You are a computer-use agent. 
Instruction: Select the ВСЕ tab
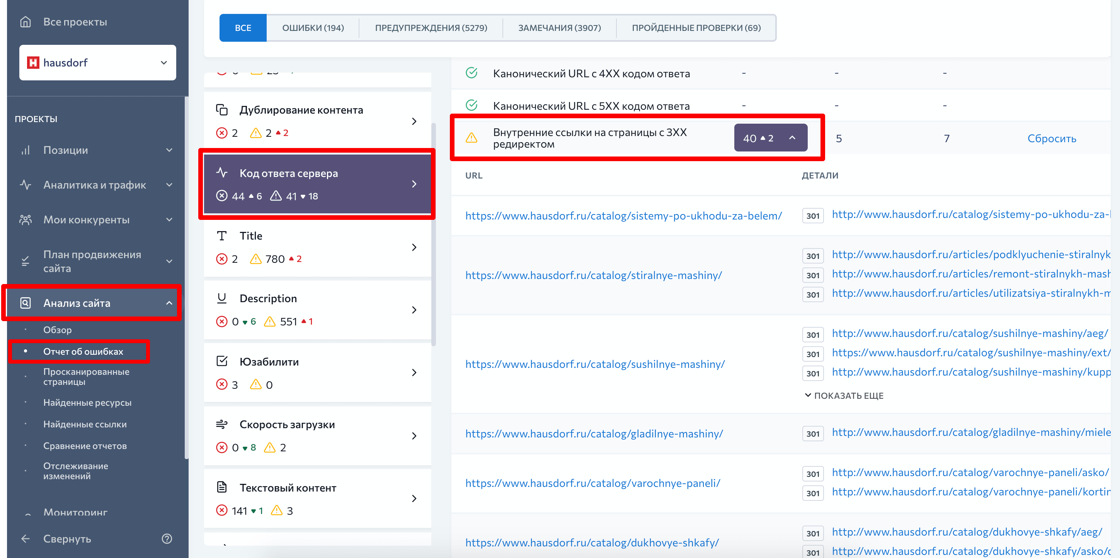click(243, 28)
